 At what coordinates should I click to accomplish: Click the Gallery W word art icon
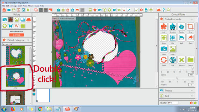coord(16,26)
